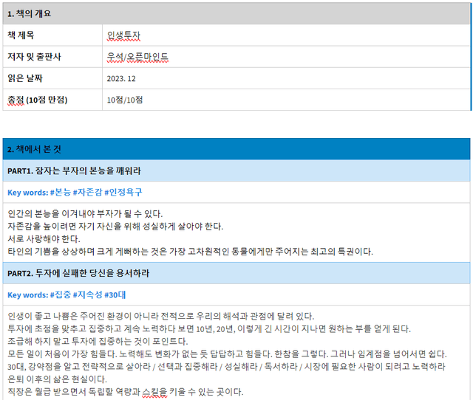Click the '2. 책에서 본 것' header

pos(236,149)
